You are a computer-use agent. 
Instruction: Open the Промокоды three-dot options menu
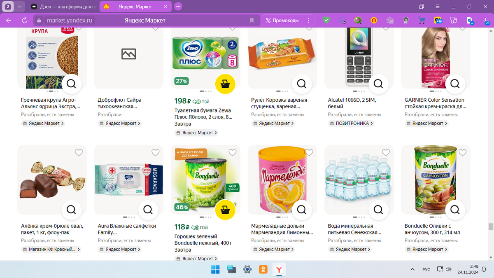308,20
